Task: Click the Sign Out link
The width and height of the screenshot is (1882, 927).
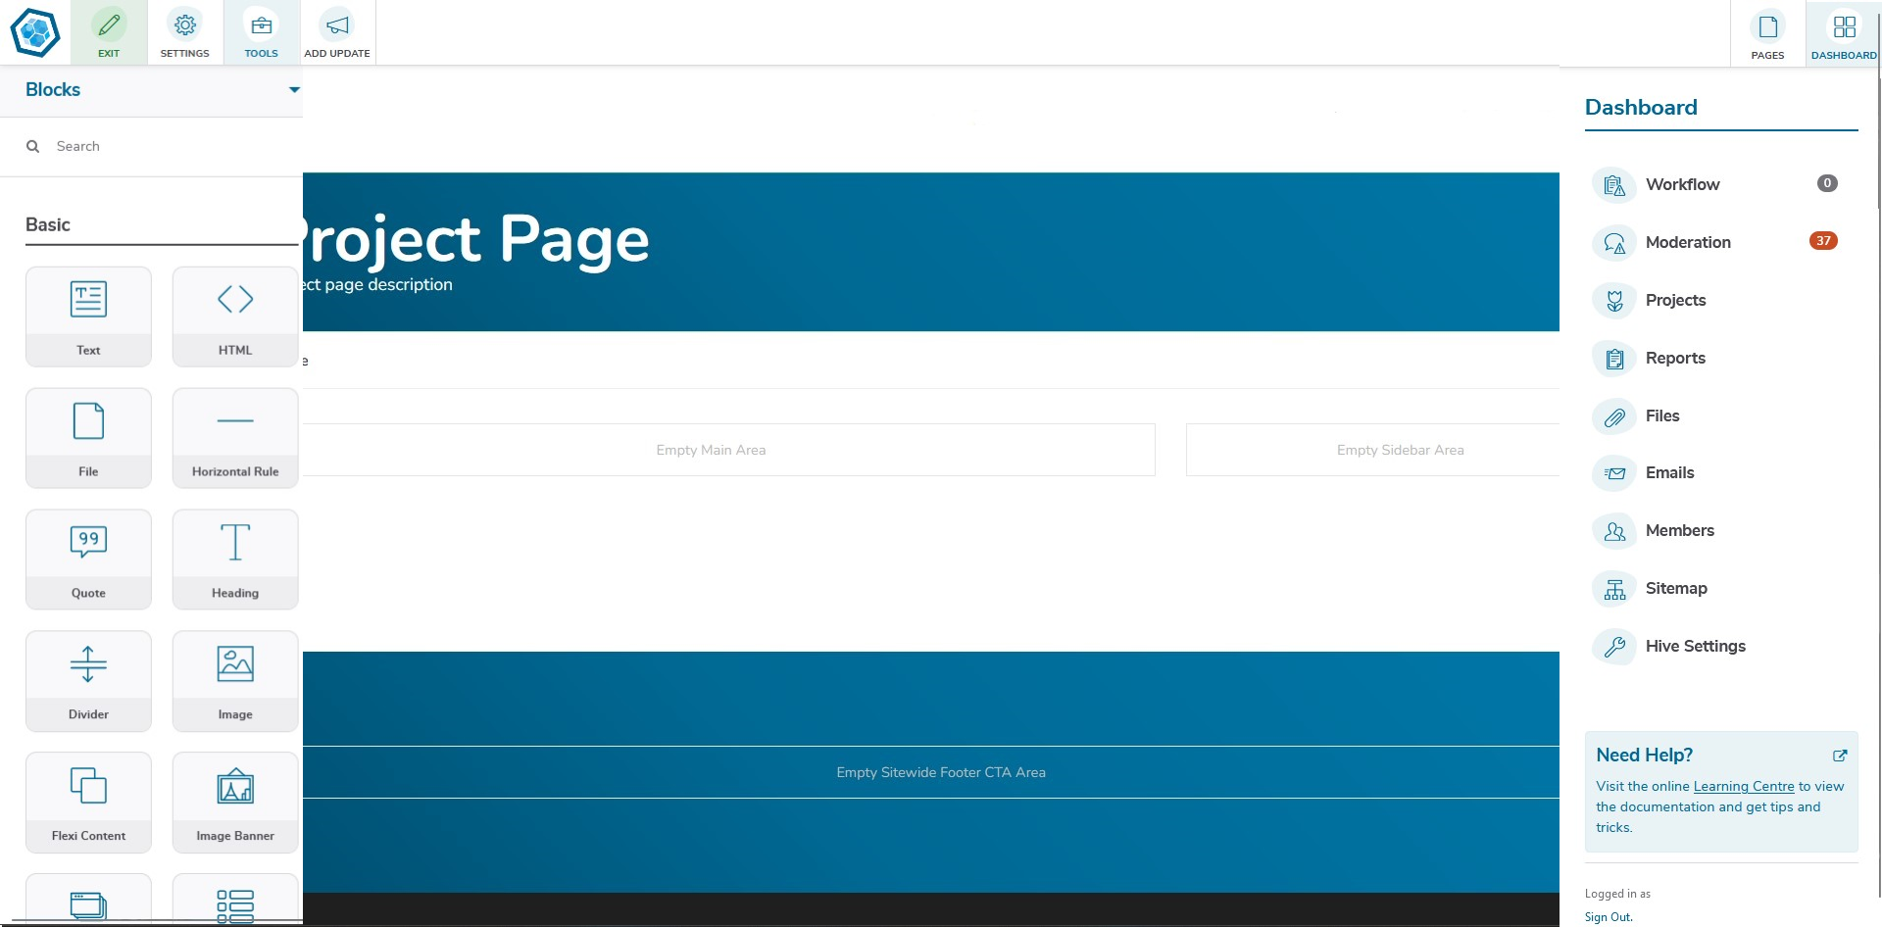Action: point(1609,917)
